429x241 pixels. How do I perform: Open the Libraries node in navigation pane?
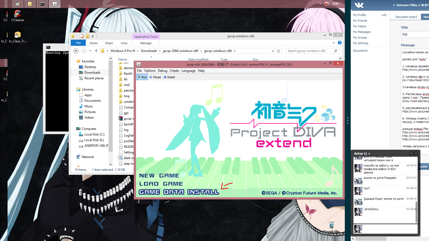click(88, 89)
